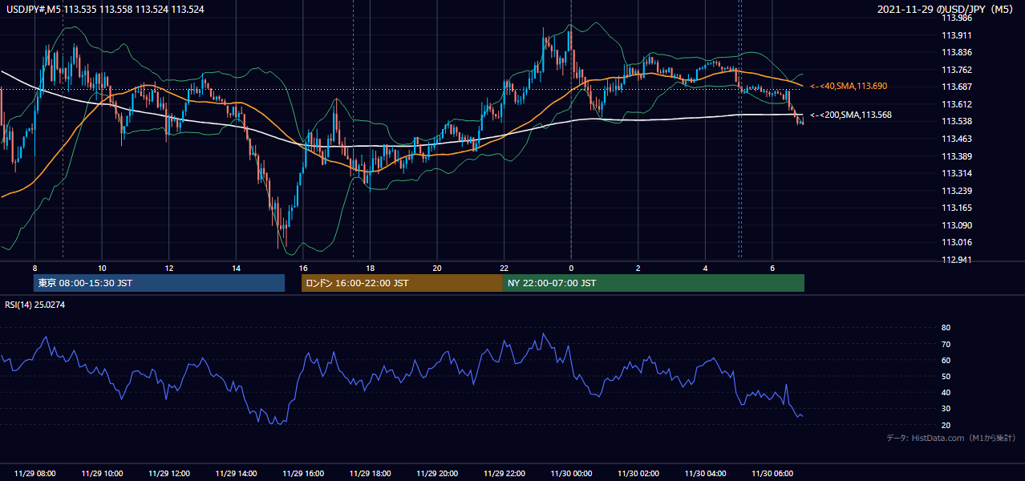Image resolution: width=1025 pixels, height=481 pixels.
Task: Click hour tick '8' below price chart
Action: click(35, 268)
